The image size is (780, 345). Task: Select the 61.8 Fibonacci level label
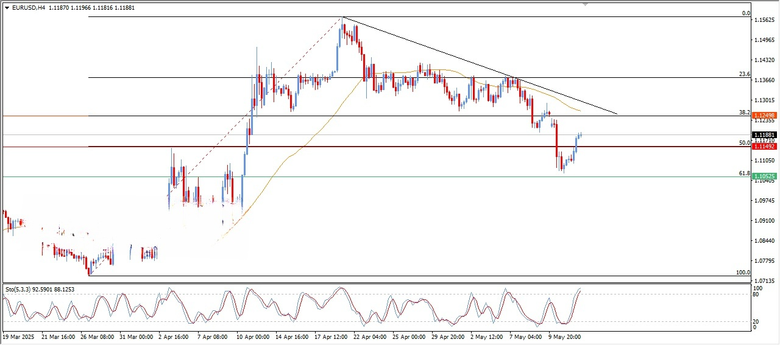point(744,173)
